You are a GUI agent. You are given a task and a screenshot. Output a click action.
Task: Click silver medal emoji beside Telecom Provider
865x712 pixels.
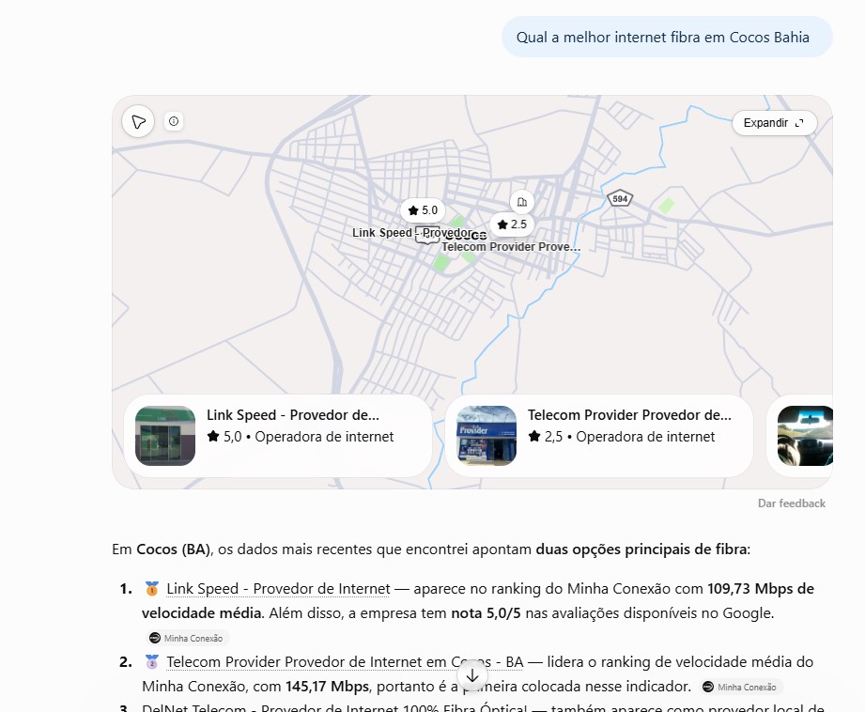click(x=152, y=661)
